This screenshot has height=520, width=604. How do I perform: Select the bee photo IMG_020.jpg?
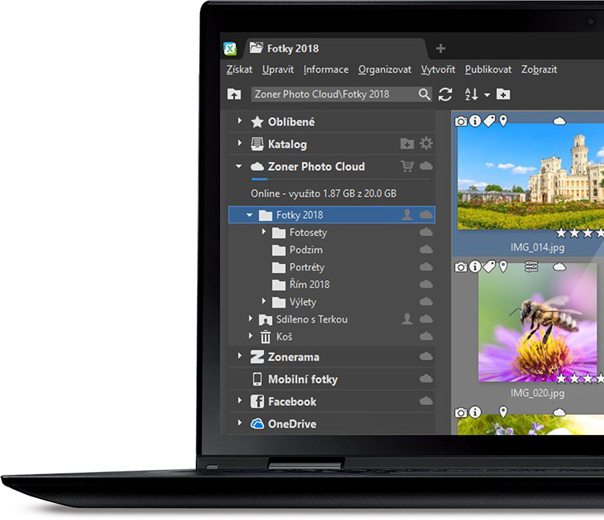coord(537,322)
